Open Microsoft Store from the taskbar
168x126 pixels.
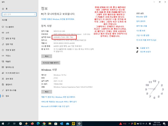click(56, 124)
